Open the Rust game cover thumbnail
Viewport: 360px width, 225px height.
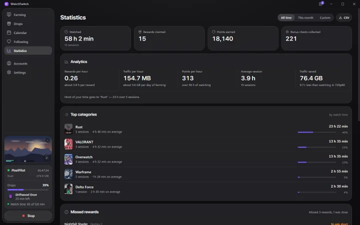[x=68, y=129]
